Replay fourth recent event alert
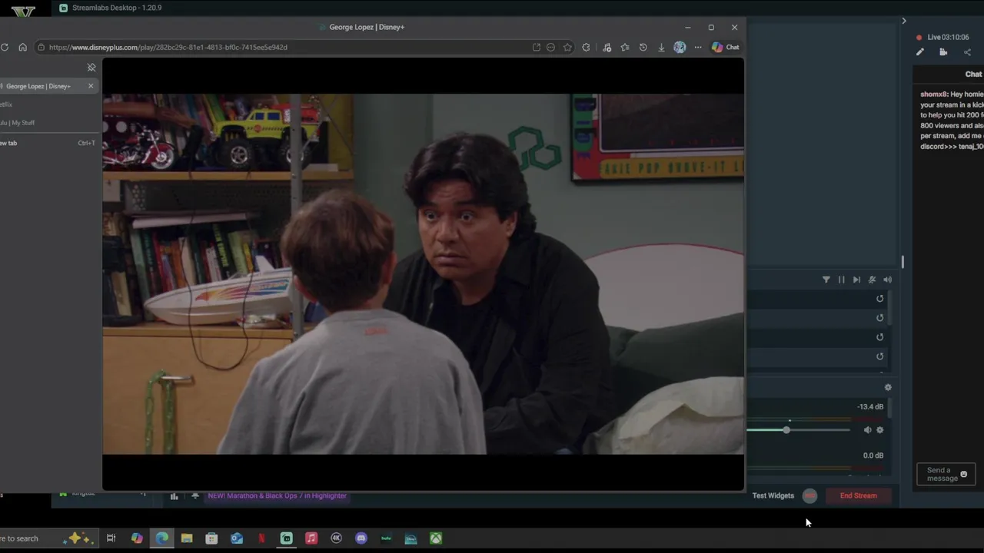 click(880, 356)
